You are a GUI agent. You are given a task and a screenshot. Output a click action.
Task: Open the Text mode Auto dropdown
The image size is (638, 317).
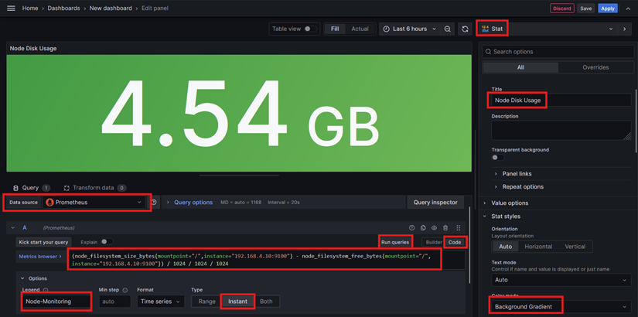click(x=561, y=280)
